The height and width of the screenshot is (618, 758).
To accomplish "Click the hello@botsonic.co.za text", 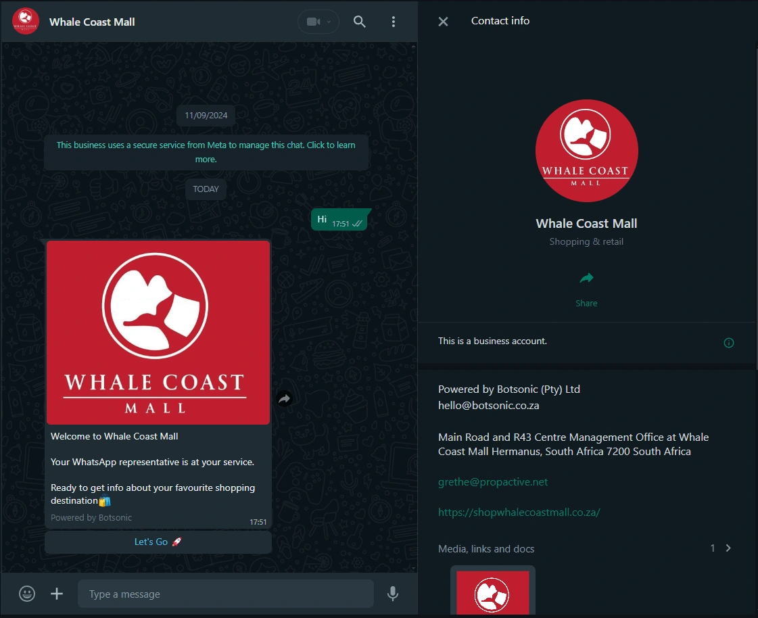I will click(488, 405).
